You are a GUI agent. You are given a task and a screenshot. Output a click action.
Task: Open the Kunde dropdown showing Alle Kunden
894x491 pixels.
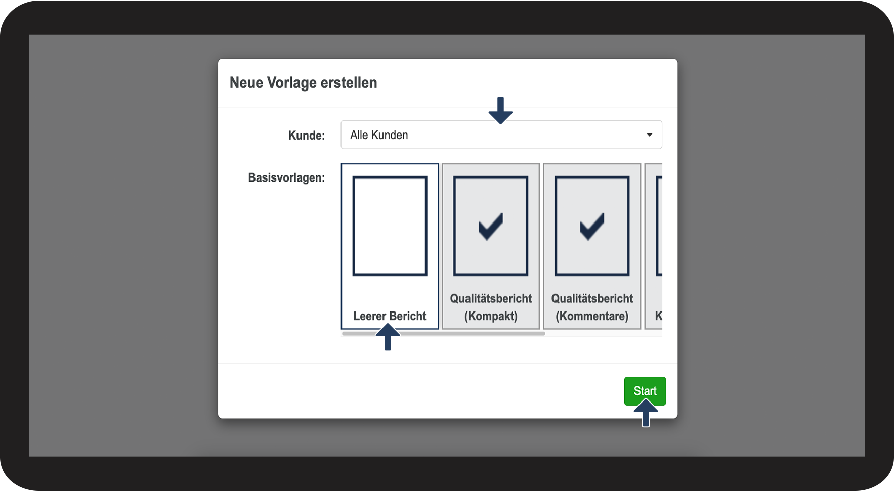(x=501, y=135)
